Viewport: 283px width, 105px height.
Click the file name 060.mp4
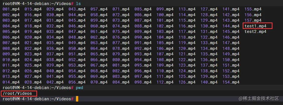tap(99, 26)
